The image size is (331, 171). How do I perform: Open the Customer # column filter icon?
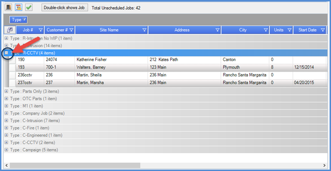tap(71, 30)
